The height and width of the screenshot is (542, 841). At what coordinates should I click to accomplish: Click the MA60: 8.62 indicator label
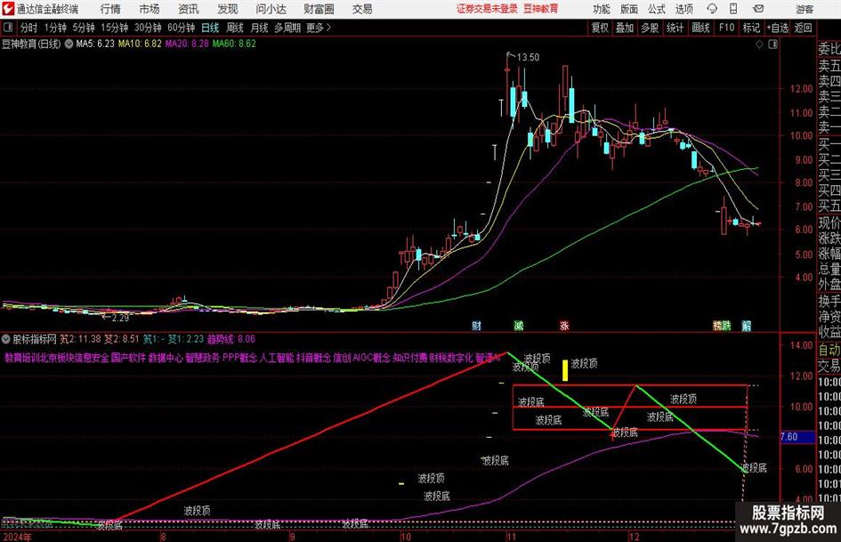tap(234, 44)
